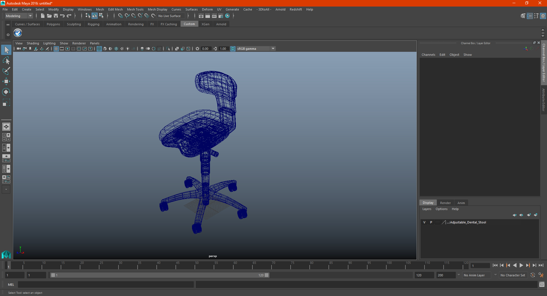Play the animation forwards
The height and width of the screenshot is (296, 547).
(x=521, y=265)
